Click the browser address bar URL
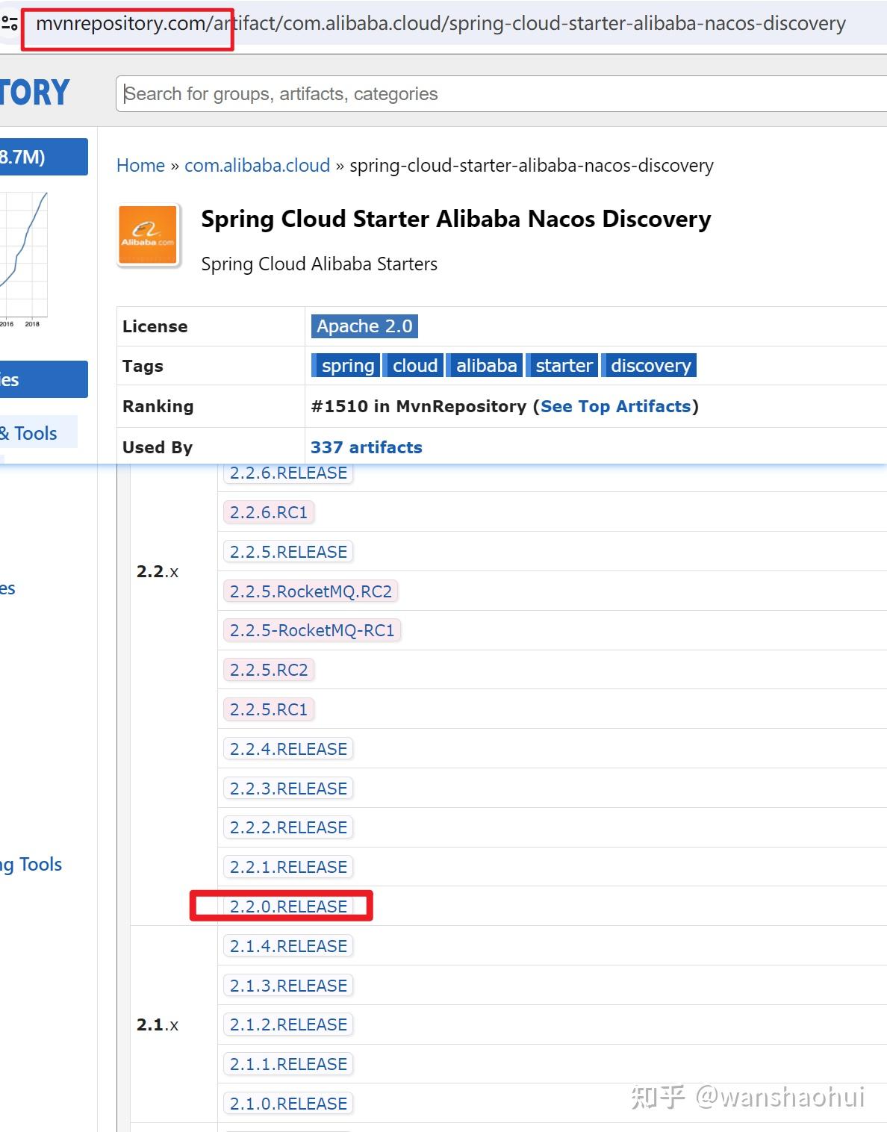 click(441, 24)
